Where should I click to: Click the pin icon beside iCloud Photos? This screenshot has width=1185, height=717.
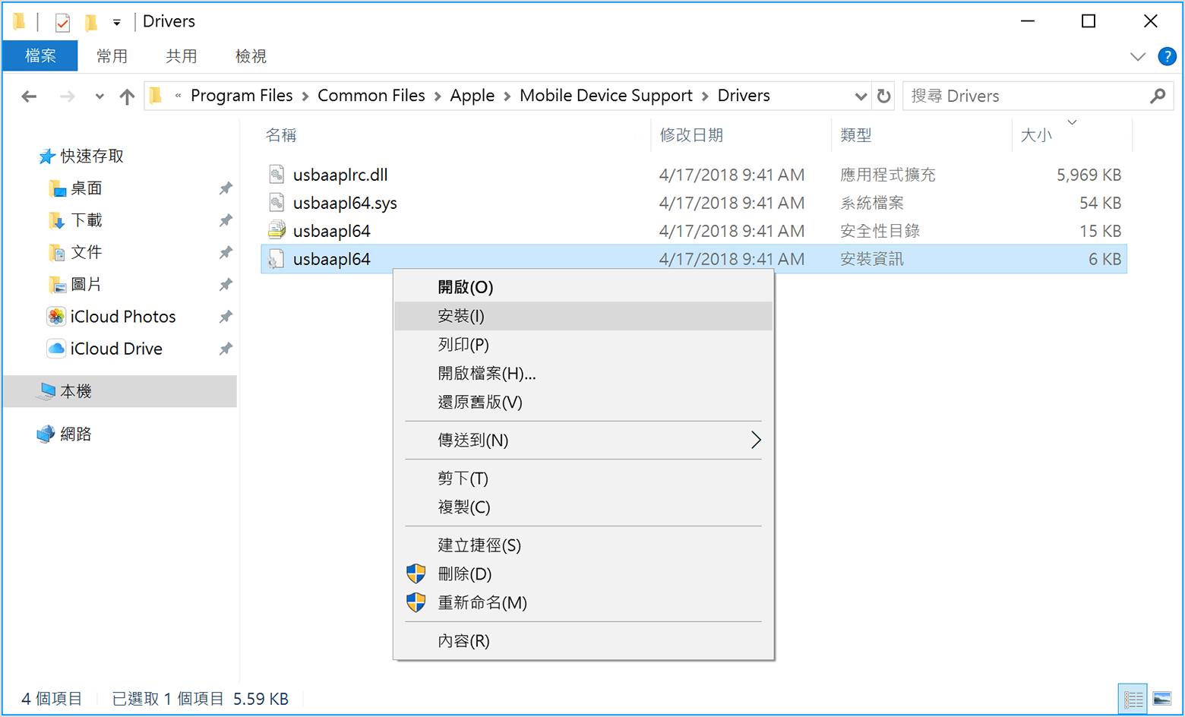(226, 317)
